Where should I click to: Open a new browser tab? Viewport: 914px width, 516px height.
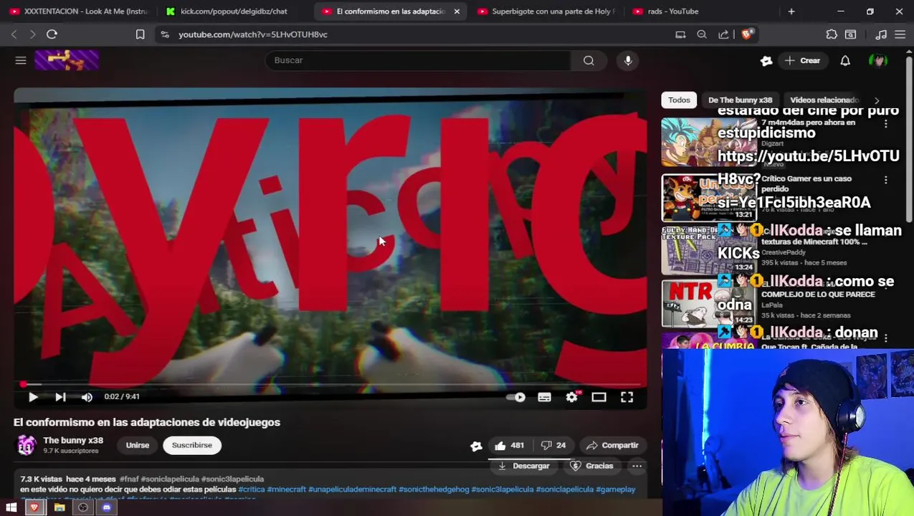[791, 11]
